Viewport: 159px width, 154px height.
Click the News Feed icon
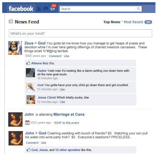11,22
